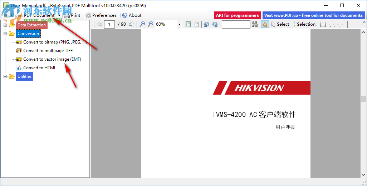Click the Preferences gear icon
The height and width of the screenshot is (186, 367).
[88, 15]
